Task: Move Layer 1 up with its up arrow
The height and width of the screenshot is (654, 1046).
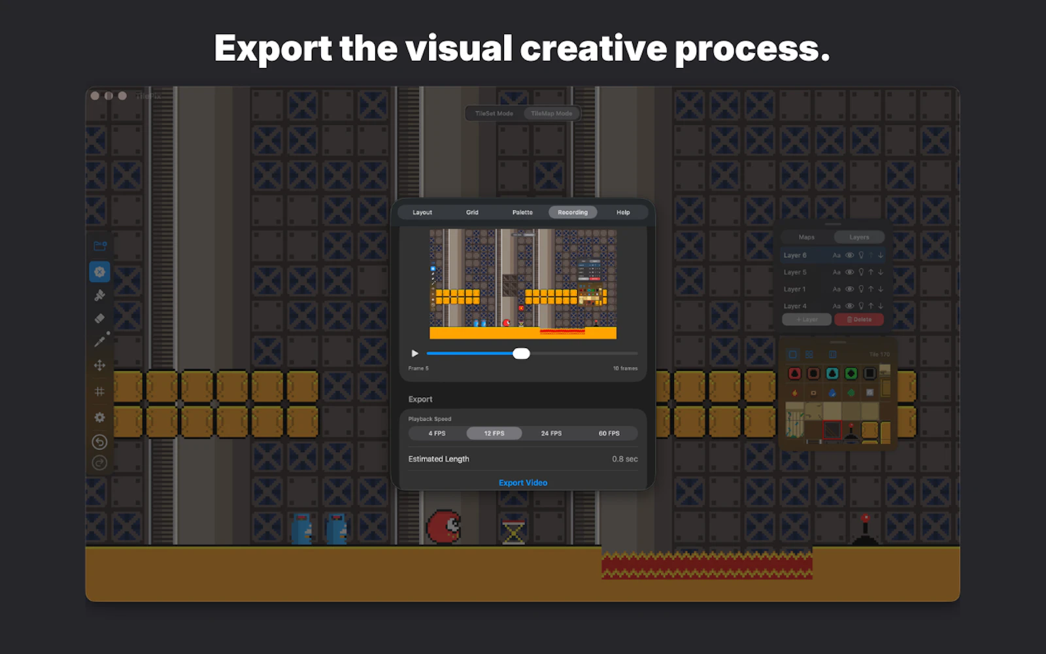Action: [871, 289]
